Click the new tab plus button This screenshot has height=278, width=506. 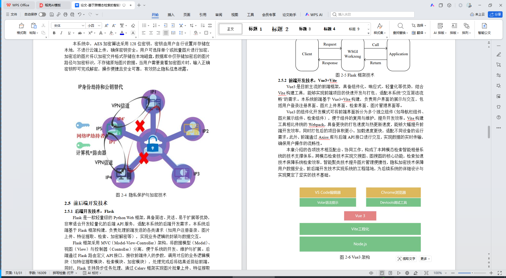point(139,5)
